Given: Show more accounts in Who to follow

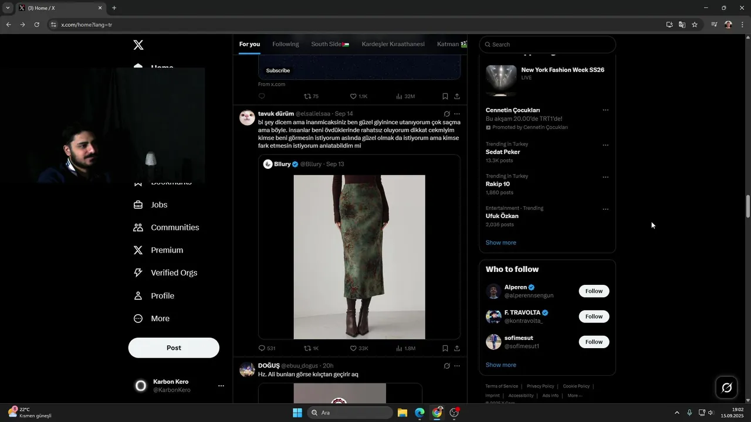Looking at the screenshot, I should (501, 365).
